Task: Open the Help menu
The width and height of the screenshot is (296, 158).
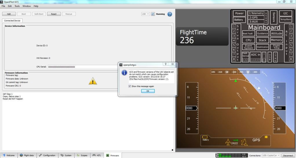Action: (x=36, y=6)
